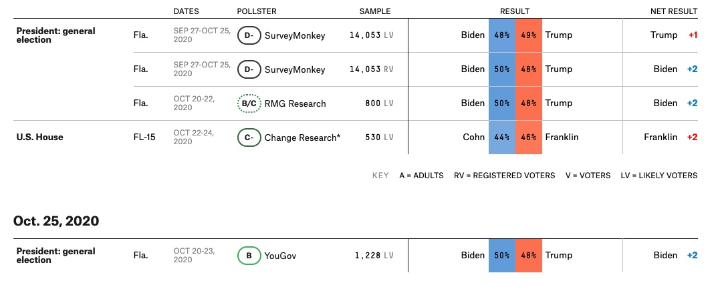
Task: Click the POLLSTER column header
Action: 257,11
